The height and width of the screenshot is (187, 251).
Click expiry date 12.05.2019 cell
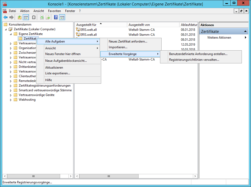[188, 44]
